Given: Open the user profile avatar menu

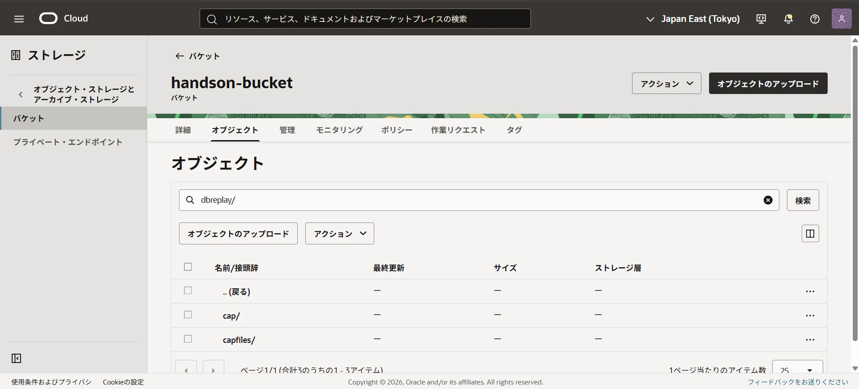Looking at the screenshot, I should click(x=842, y=19).
